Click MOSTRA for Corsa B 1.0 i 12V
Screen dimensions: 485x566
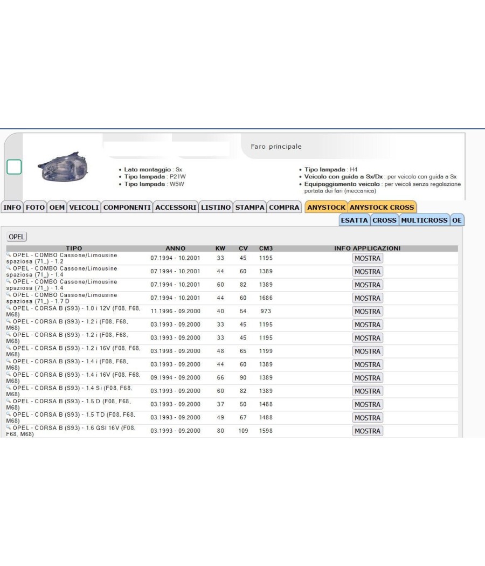tap(368, 312)
